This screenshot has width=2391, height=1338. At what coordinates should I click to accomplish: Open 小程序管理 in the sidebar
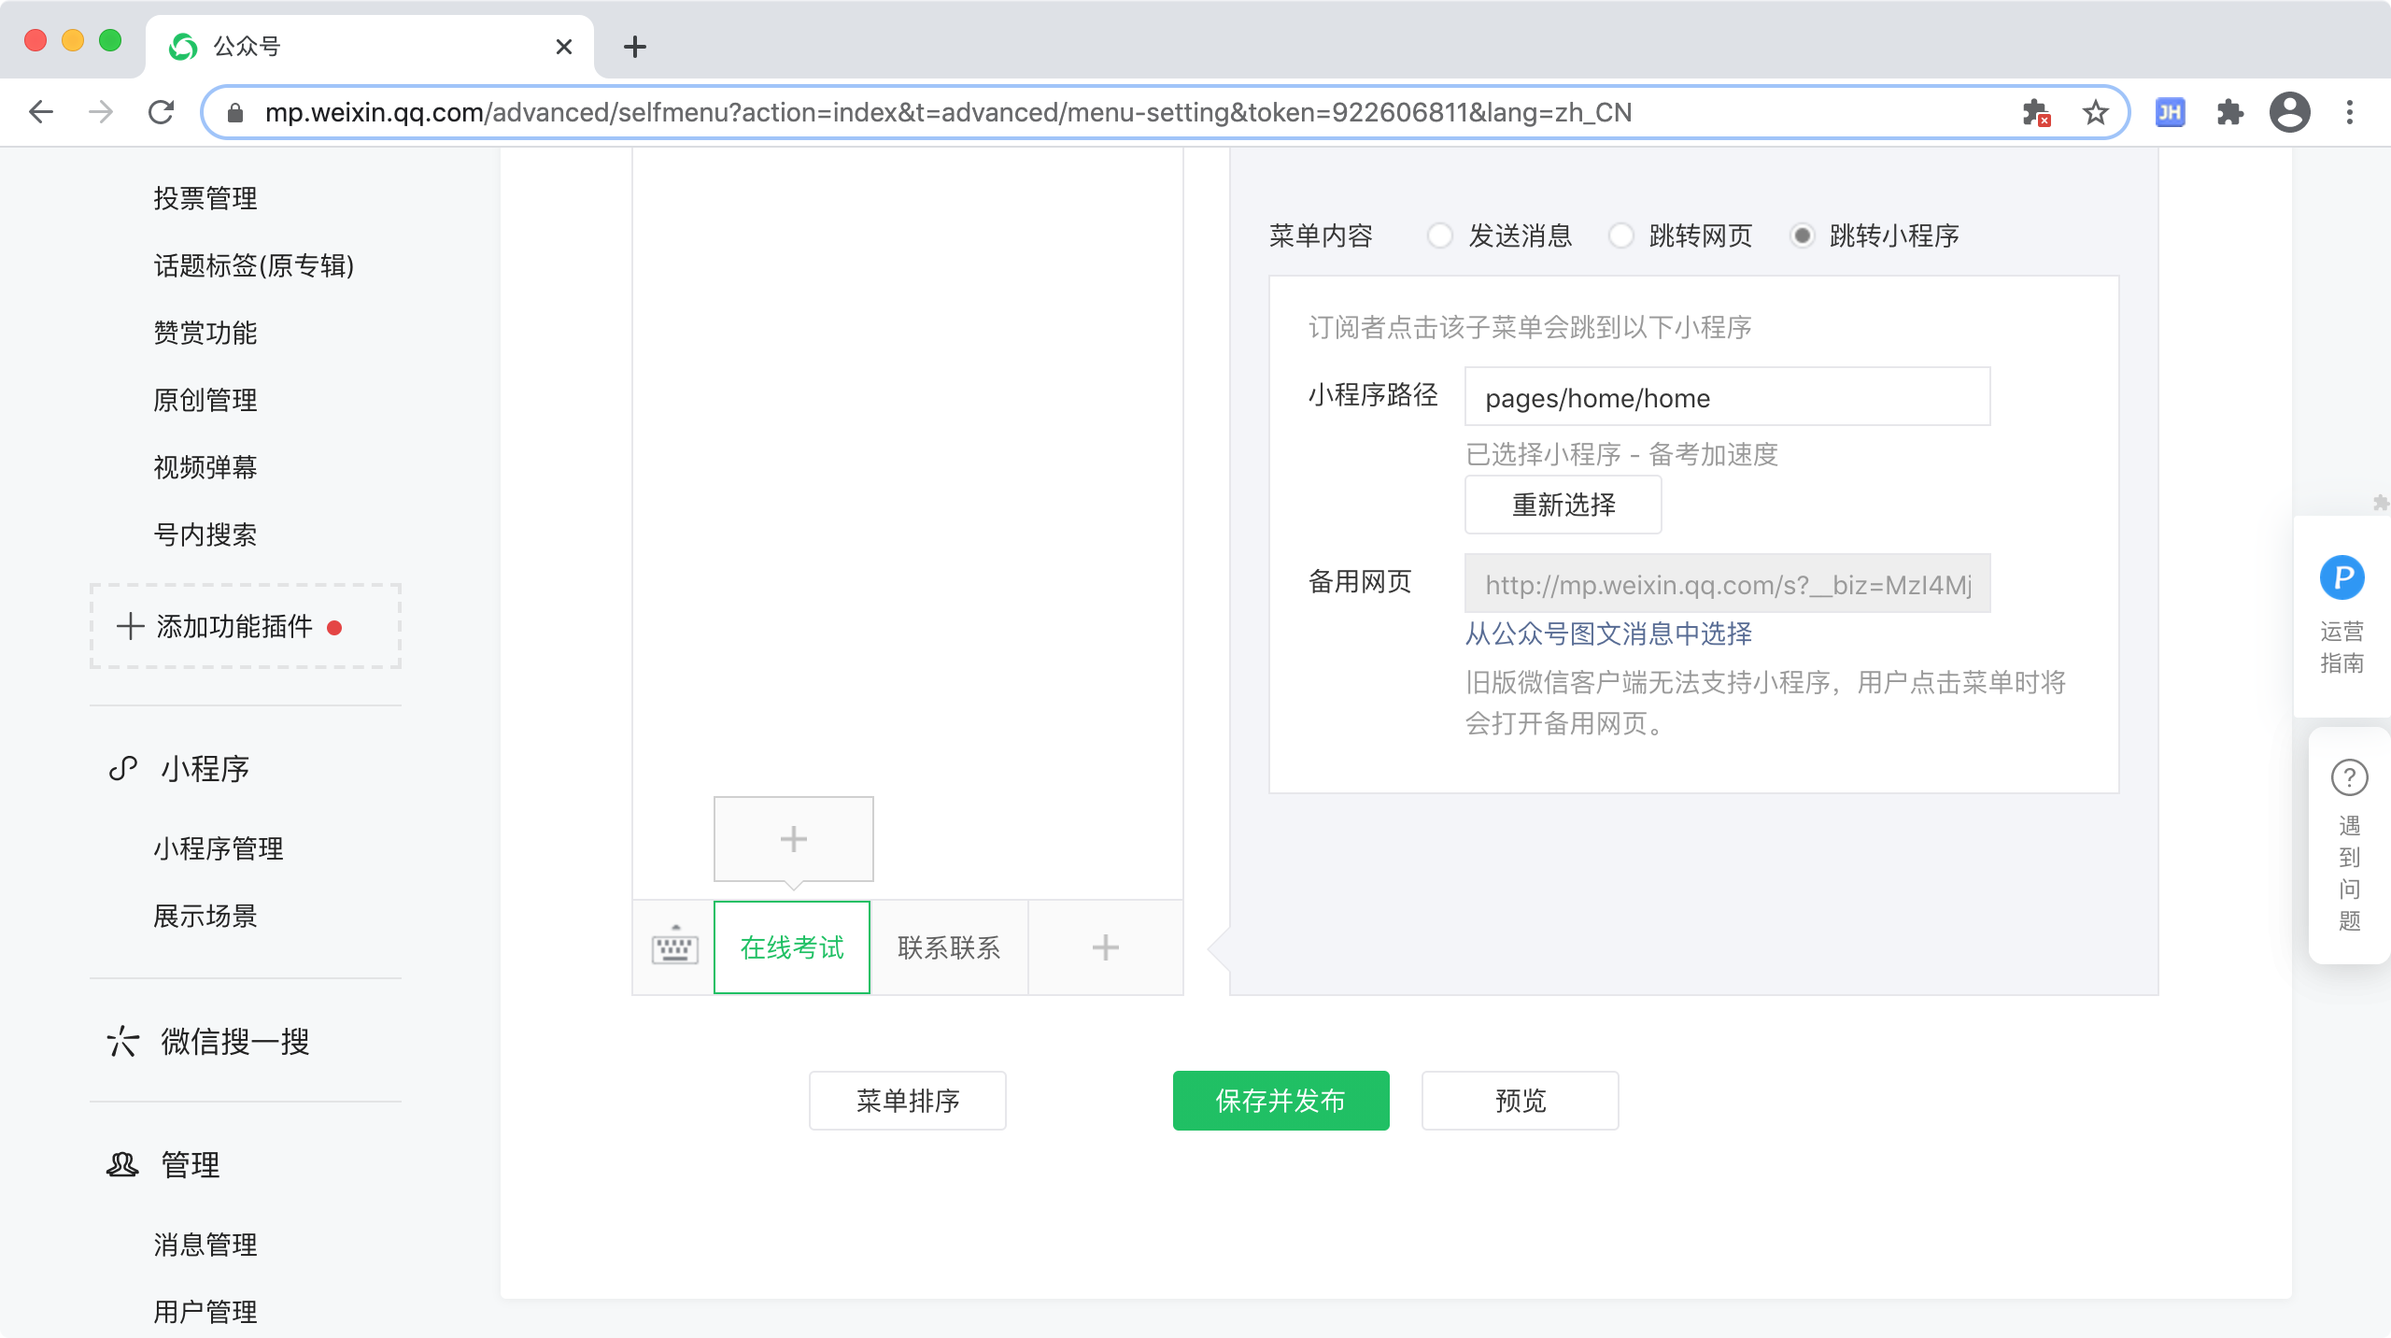219,848
